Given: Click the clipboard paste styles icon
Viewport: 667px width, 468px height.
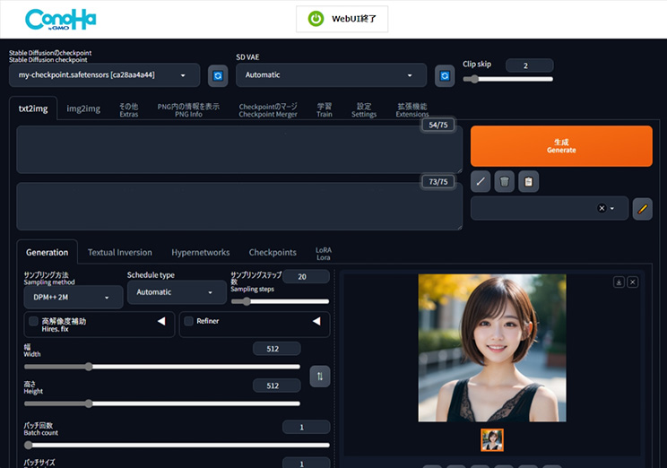Looking at the screenshot, I should (529, 182).
